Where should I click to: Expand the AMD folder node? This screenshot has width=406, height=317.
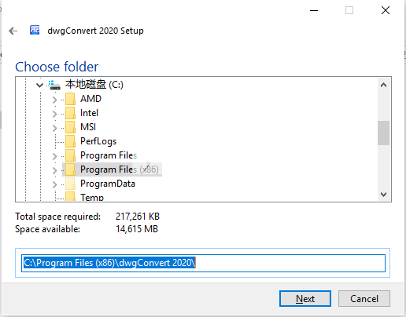pyautogui.click(x=54, y=100)
